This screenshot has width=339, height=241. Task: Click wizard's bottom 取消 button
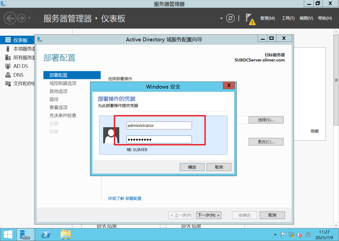pyautogui.click(x=272, y=215)
